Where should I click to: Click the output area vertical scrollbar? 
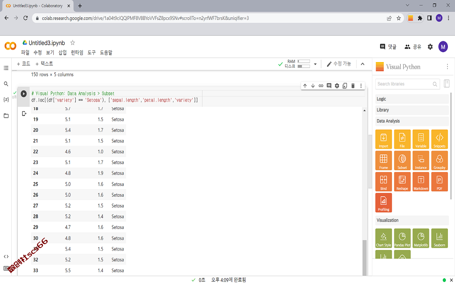364,257
